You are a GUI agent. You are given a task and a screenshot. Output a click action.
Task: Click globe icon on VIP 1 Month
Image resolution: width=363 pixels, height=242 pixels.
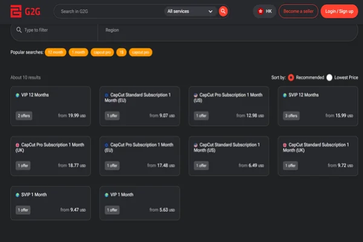point(106,195)
